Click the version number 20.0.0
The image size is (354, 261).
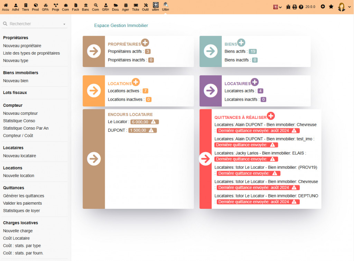310,7
